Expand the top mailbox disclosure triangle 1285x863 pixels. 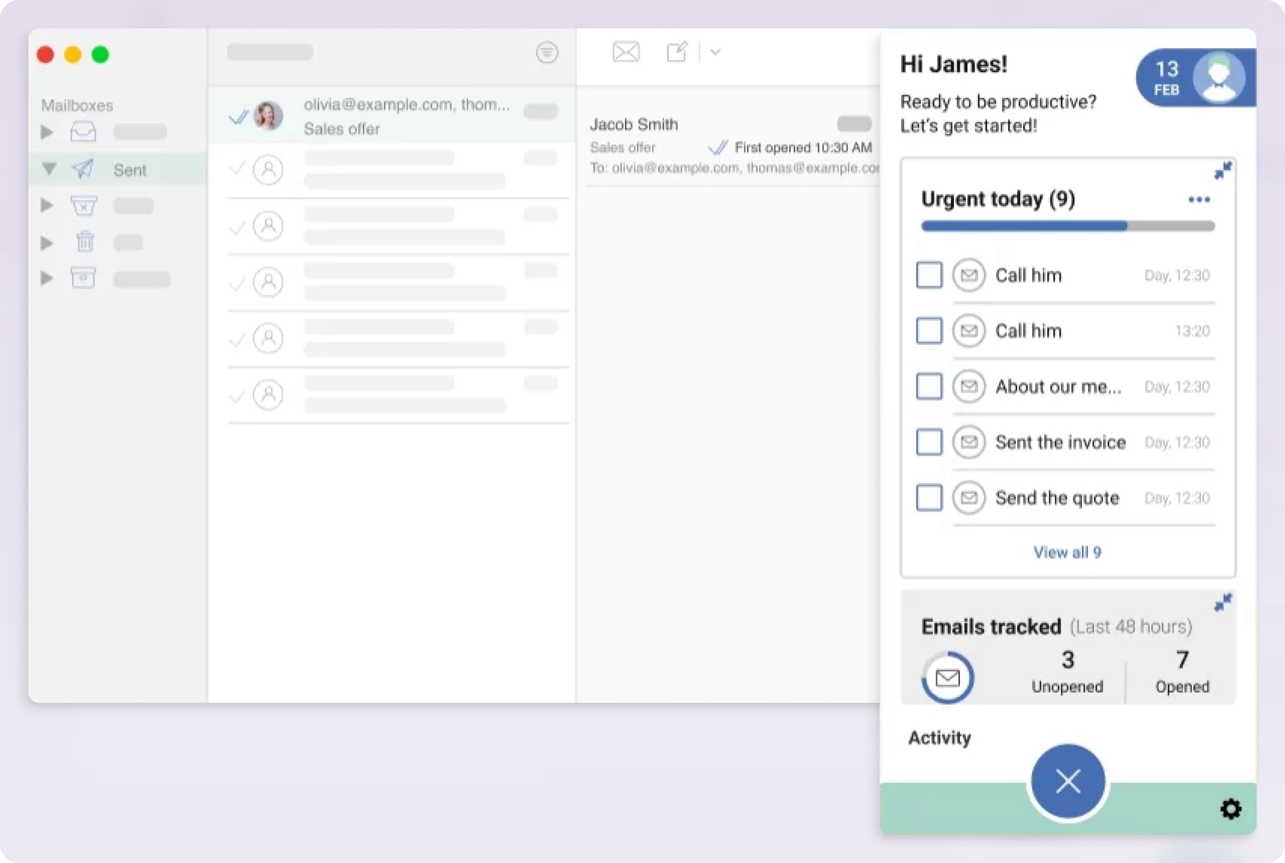(x=47, y=132)
